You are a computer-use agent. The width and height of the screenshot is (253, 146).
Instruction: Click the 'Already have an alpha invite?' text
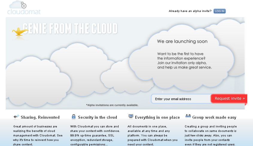190,11
